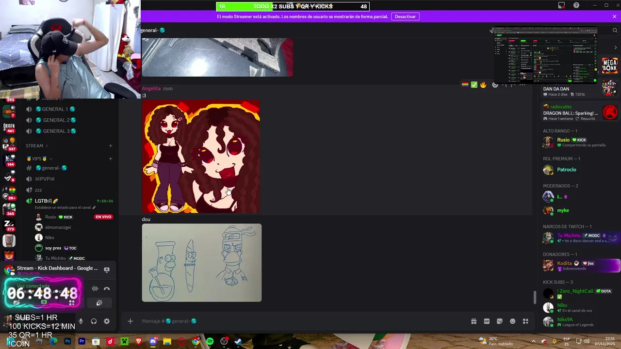The image size is (621, 349).
Task: Open Discord help question mark icon
Action: pyautogui.click(x=576, y=5)
